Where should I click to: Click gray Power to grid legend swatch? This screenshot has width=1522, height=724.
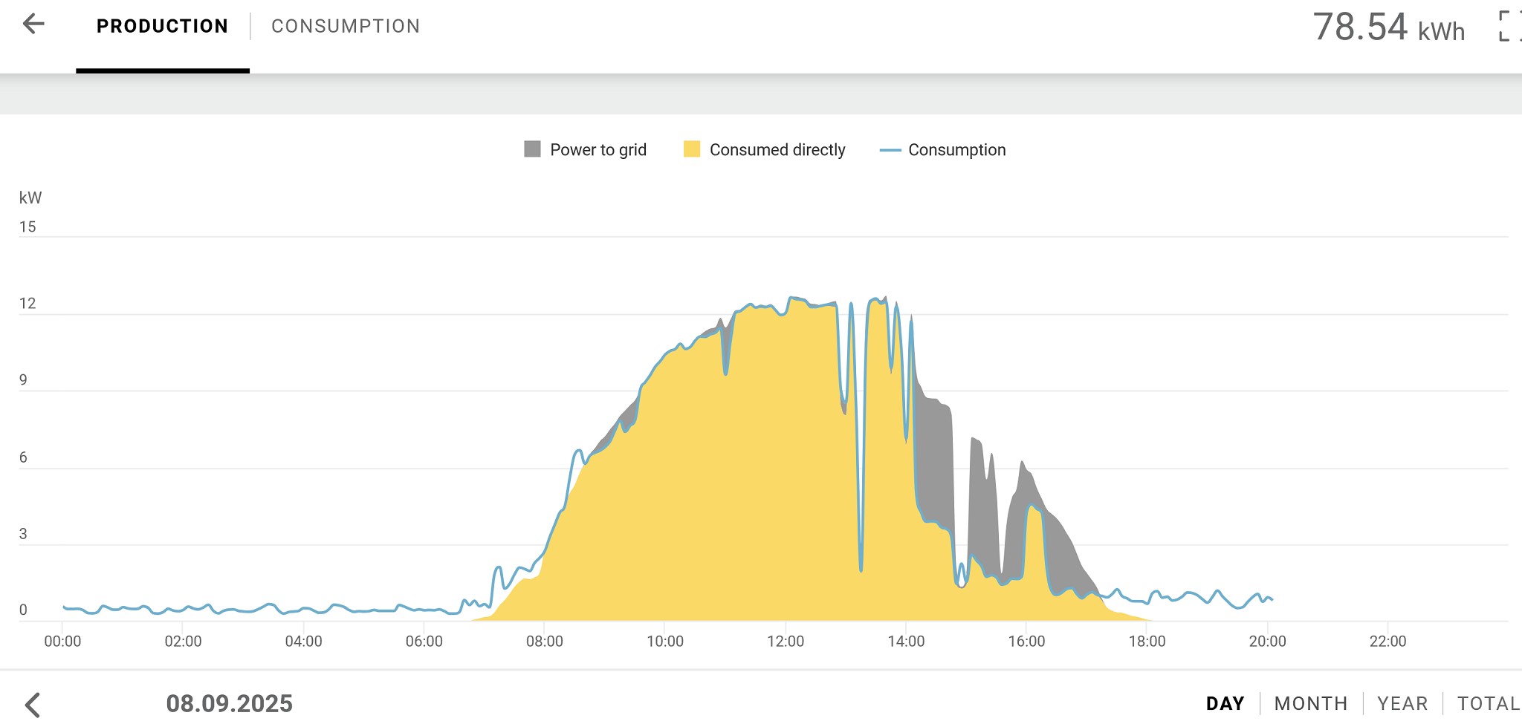532,149
